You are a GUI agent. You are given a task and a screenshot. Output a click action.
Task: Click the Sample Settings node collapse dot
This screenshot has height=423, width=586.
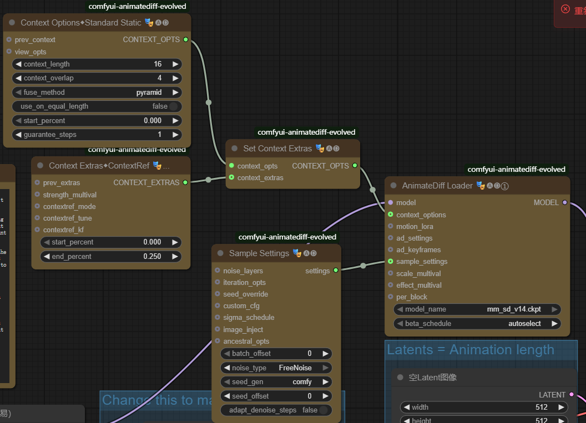pyautogui.click(x=220, y=253)
